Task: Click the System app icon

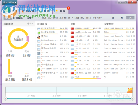Action: [39, 53]
